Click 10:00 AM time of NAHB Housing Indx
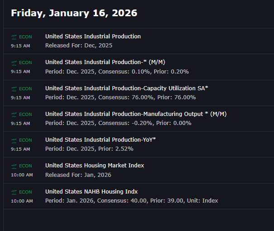 pyautogui.click(x=22, y=201)
